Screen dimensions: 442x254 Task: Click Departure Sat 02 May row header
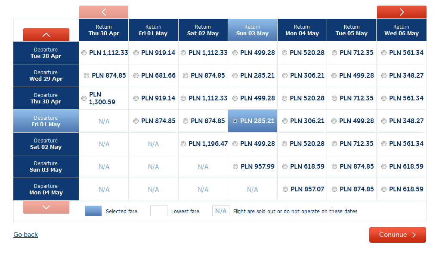click(x=46, y=144)
